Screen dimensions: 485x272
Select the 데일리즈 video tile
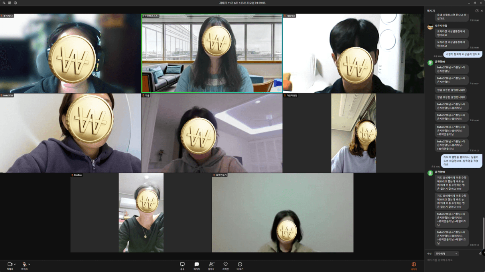click(x=353, y=53)
